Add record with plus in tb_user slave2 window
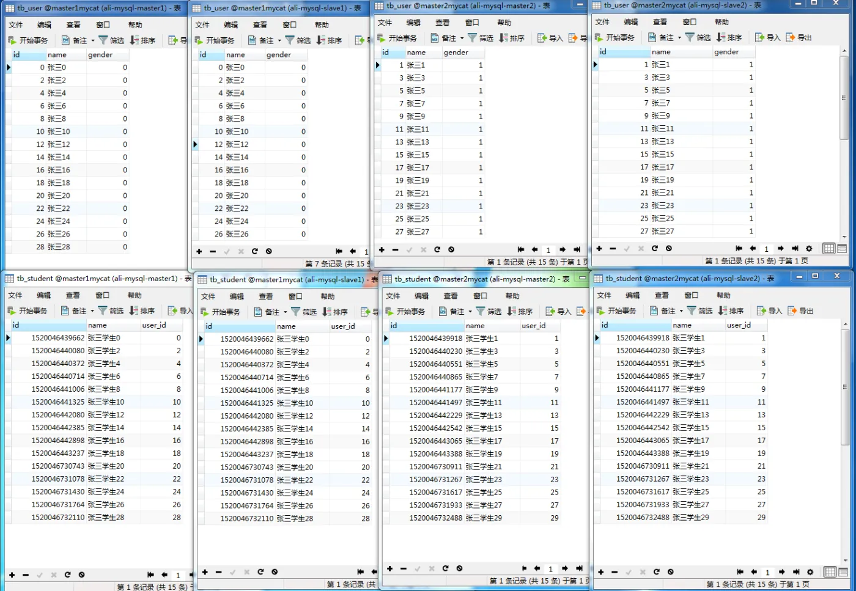 tap(599, 249)
